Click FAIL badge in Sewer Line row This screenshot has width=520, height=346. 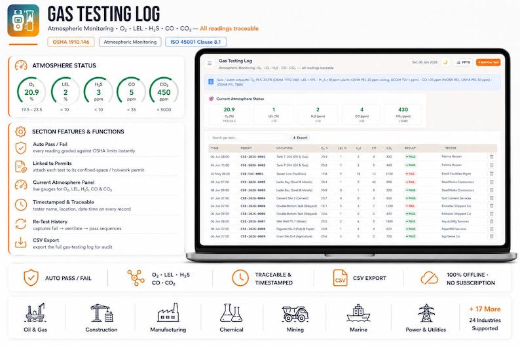coord(410,173)
